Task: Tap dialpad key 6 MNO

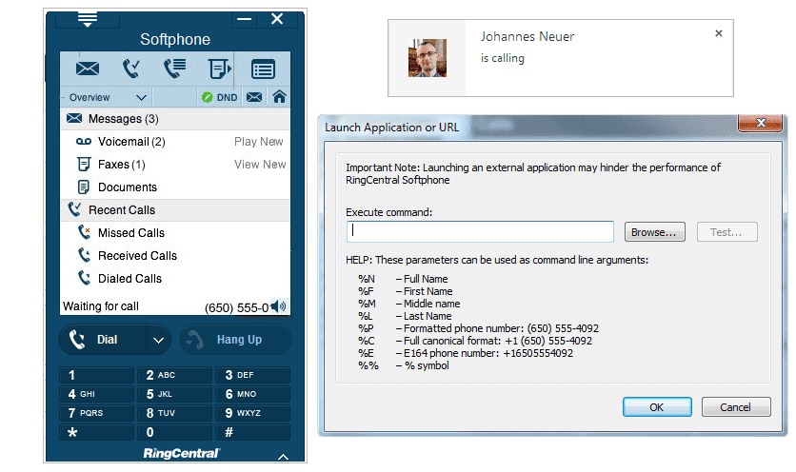Action: coord(253,394)
